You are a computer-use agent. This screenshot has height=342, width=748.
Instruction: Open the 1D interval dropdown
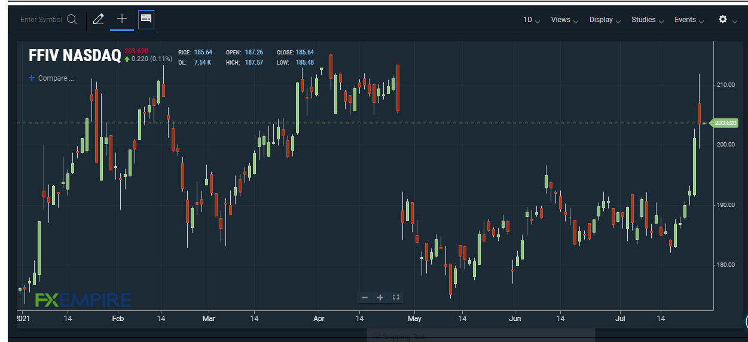coord(532,20)
